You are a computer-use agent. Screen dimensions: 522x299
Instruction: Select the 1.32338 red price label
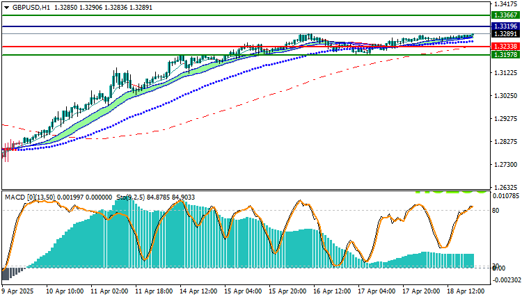[506, 47]
